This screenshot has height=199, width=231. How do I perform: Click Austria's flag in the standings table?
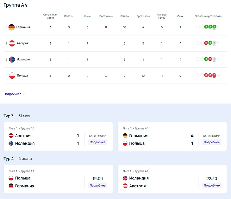coord(12,43)
